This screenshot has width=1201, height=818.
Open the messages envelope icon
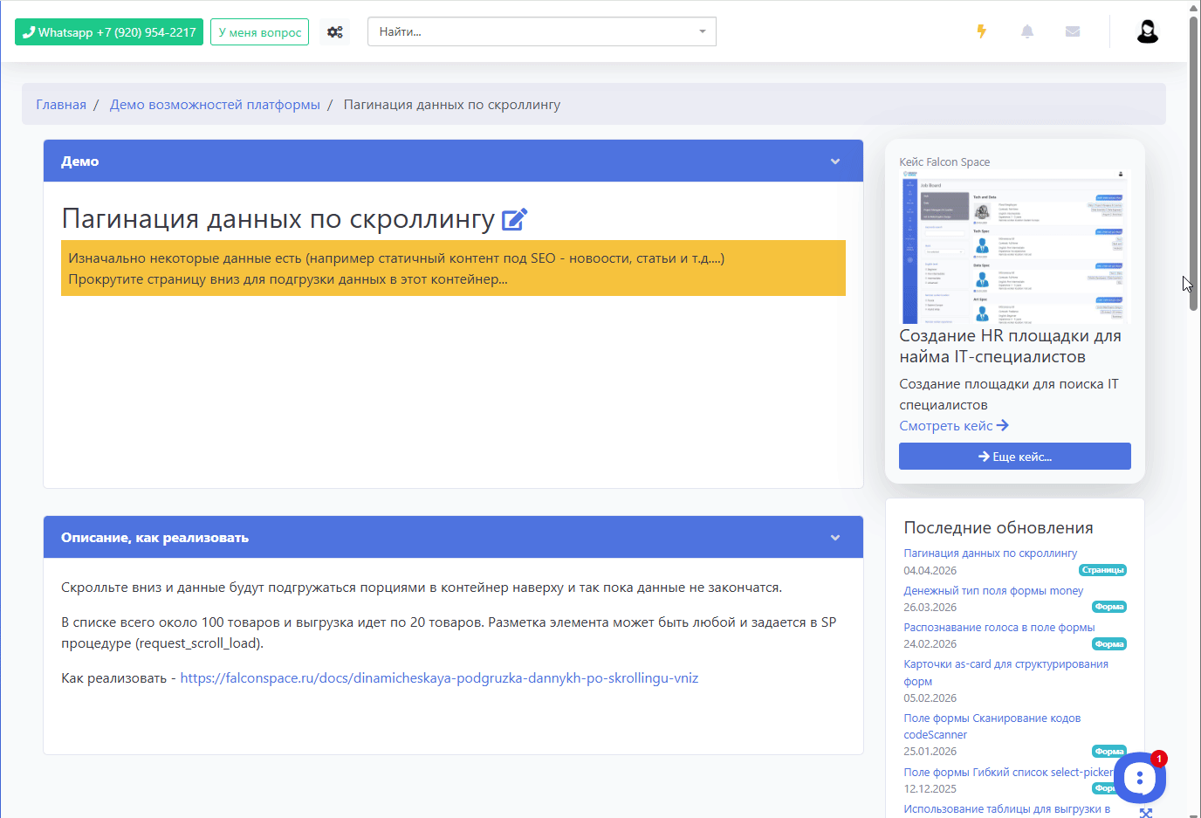click(x=1073, y=31)
